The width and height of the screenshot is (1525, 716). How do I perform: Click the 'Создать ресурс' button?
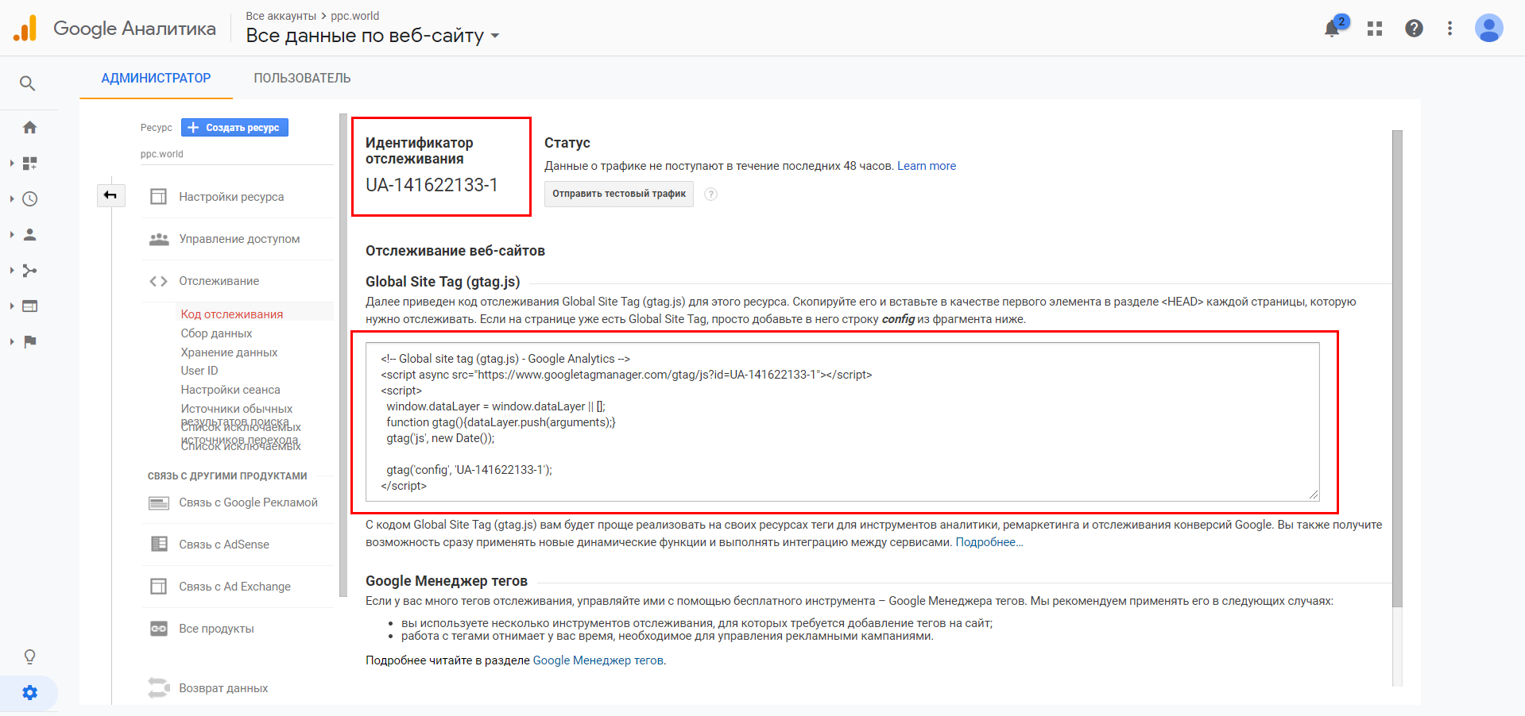pyautogui.click(x=234, y=128)
